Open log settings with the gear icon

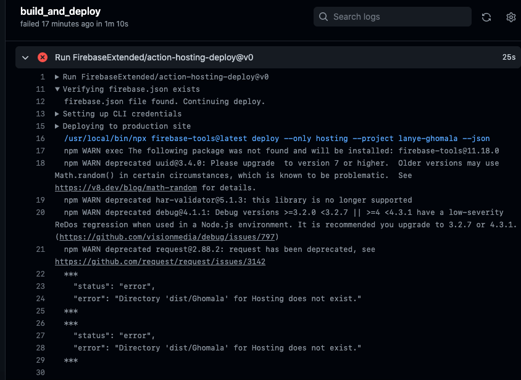click(x=511, y=17)
